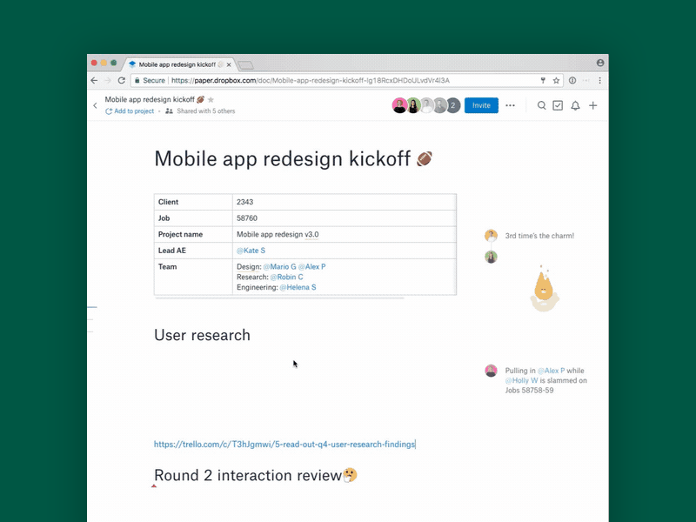Create a new doc with the plus icon
Image resolution: width=696 pixels, height=522 pixels.
click(x=592, y=105)
